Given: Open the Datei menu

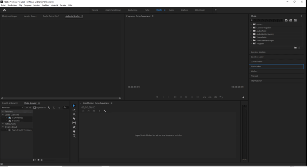Looking at the screenshot, I should point(3,5).
